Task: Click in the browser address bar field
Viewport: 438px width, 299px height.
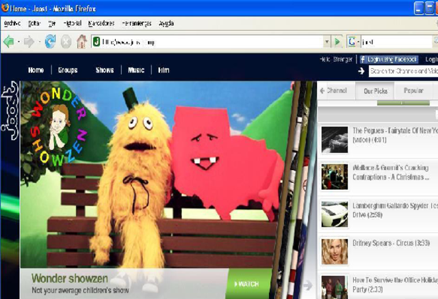Action: click(211, 42)
